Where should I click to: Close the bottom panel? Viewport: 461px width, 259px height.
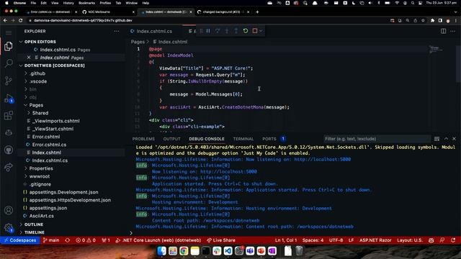point(455,139)
